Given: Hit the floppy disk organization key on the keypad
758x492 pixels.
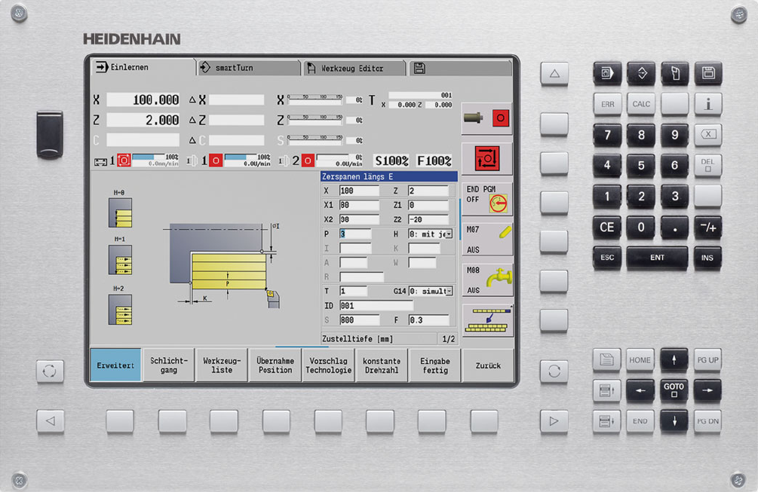Looking at the screenshot, I should [708, 73].
